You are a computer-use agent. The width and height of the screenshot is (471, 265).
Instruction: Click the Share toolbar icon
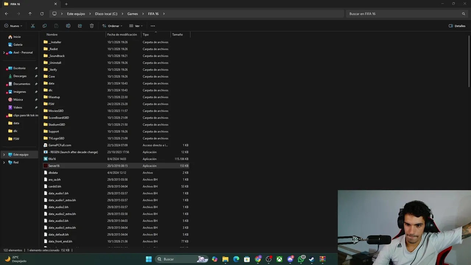(80, 26)
